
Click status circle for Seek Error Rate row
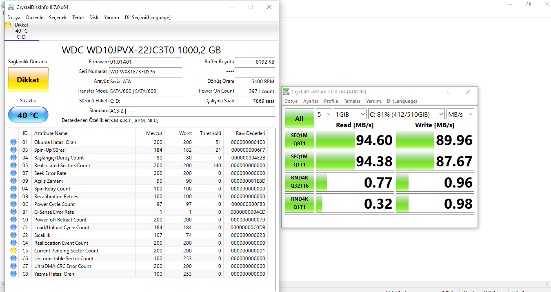pyautogui.click(x=13, y=173)
